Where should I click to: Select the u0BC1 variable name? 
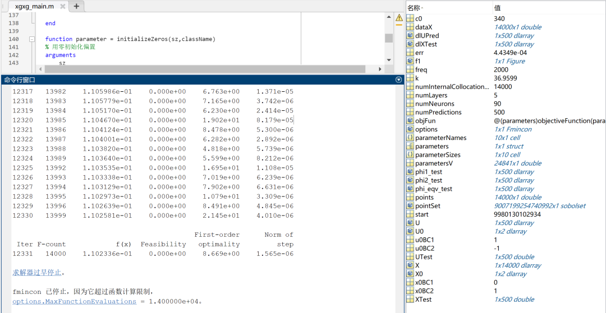coord(425,240)
